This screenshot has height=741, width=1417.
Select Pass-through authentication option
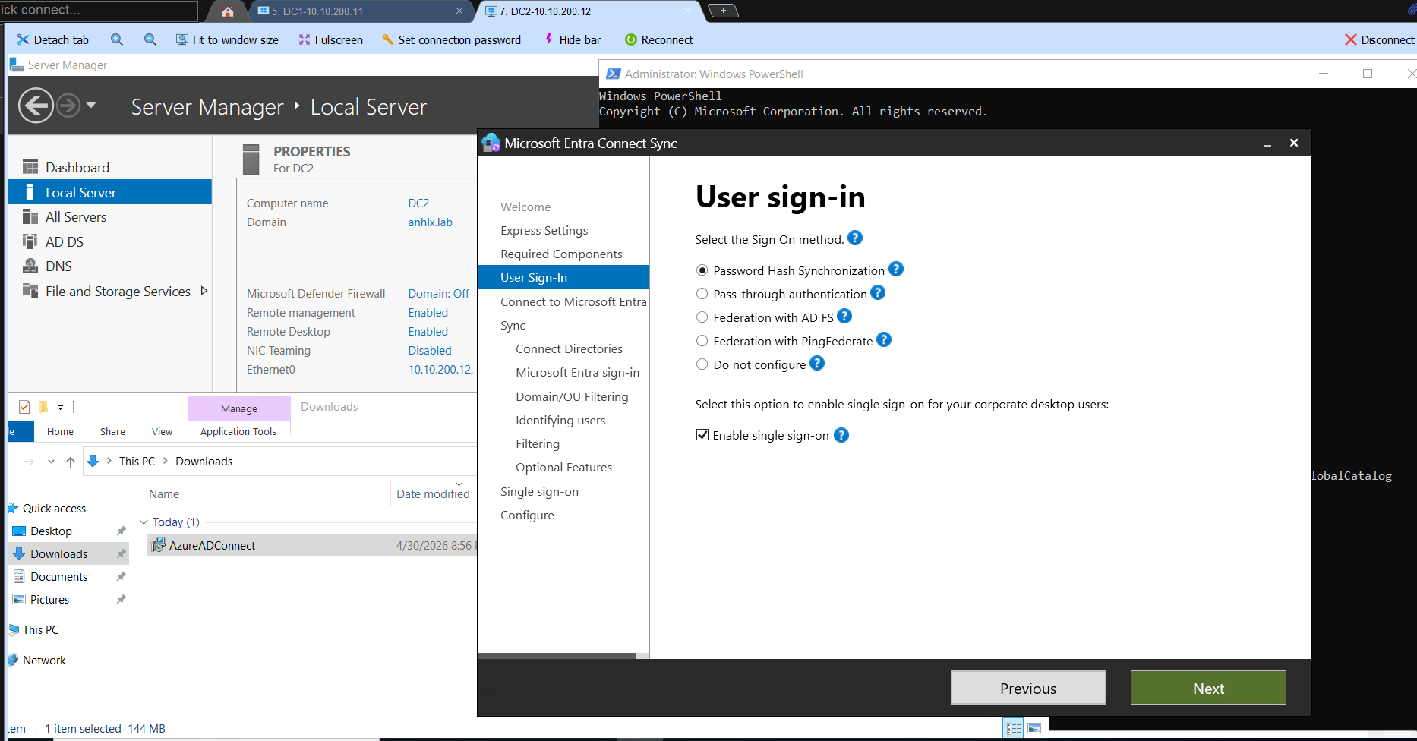point(702,294)
